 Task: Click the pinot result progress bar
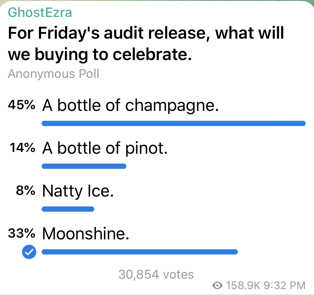[84, 166]
